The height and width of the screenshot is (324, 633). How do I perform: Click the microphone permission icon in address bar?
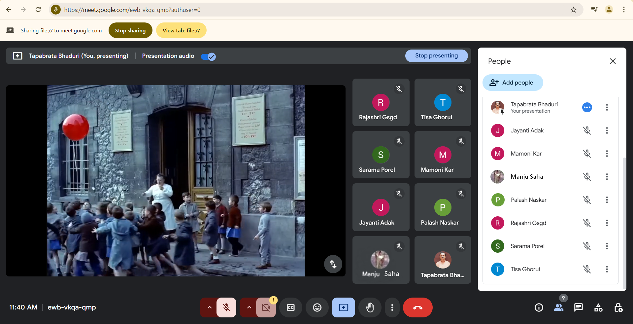coord(56,10)
